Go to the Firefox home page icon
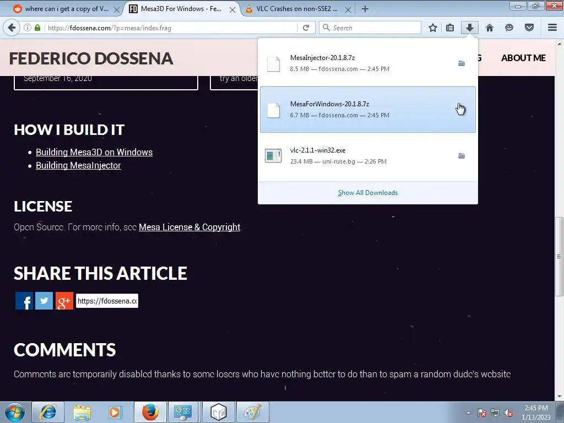 [x=490, y=28]
